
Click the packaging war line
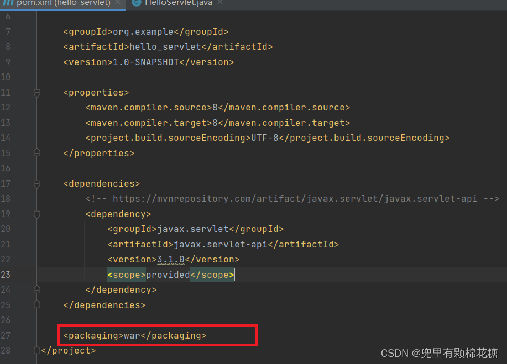point(135,336)
